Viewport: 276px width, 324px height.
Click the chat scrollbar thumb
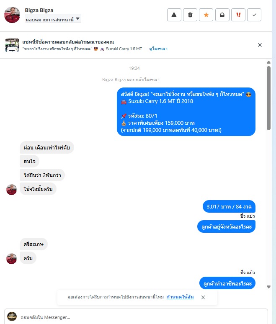(x=268, y=98)
